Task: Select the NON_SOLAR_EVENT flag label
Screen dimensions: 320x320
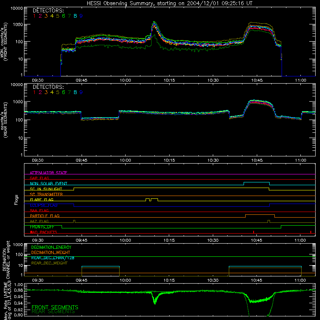Action: pos(48,184)
